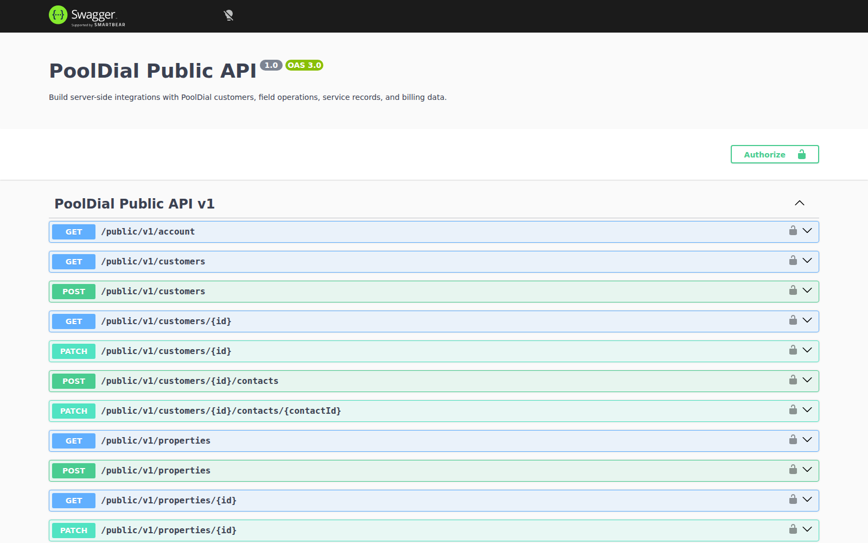Click the API description starting 'Build server-side integrations'
Viewport: 868px width, 543px height.
248,97
